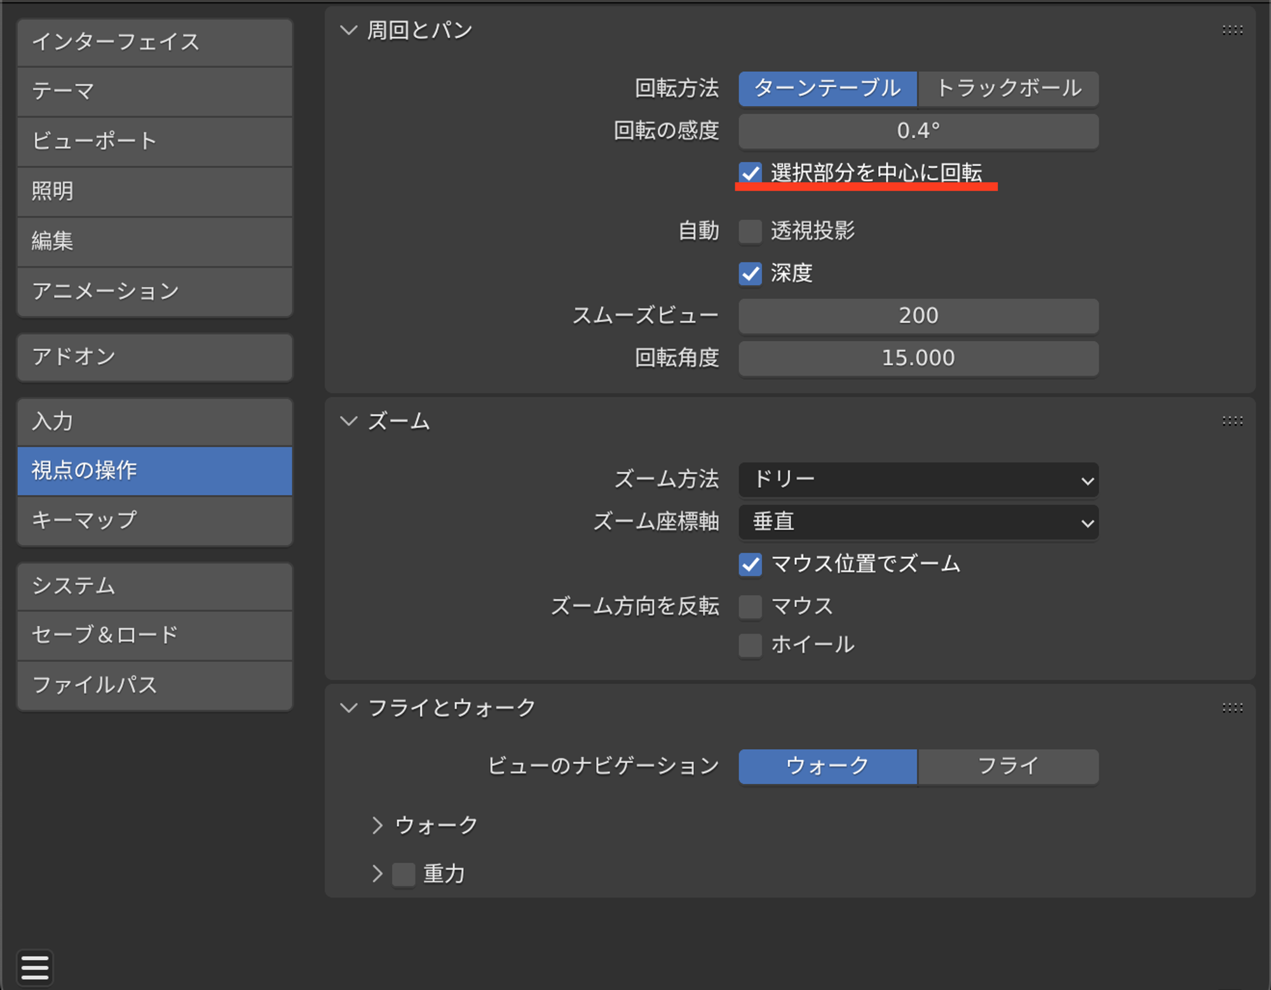The image size is (1271, 990).
Task: Open the ファイルパス preferences tab
Action: [x=155, y=685]
